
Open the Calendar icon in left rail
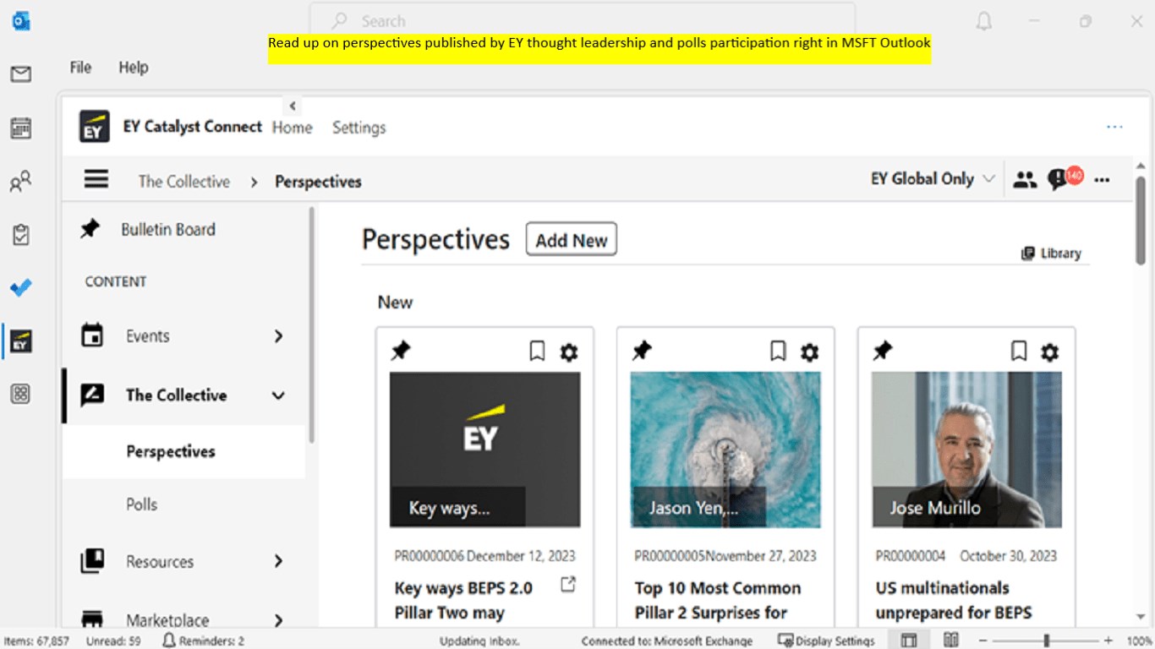[21, 128]
